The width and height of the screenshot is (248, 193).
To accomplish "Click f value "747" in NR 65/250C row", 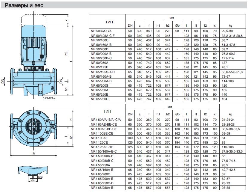I will coord(149,99).
